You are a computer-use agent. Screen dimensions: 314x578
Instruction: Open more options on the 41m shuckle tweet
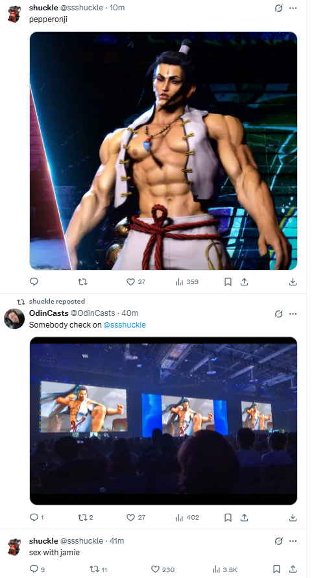(x=293, y=541)
